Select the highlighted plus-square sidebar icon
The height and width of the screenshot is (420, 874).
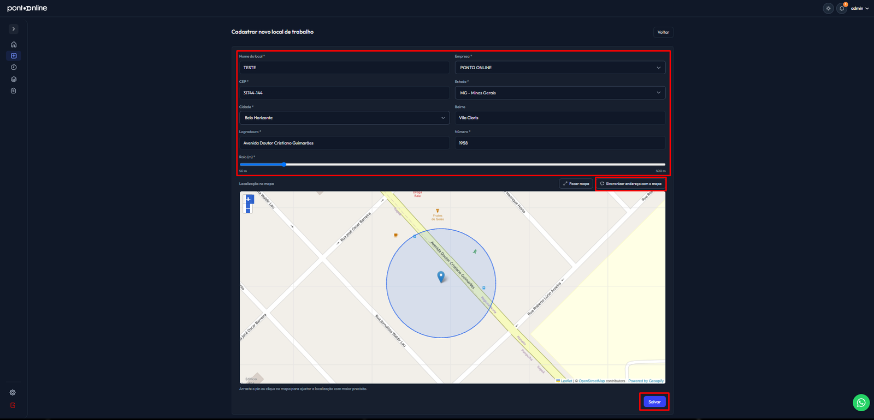point(14,56)
